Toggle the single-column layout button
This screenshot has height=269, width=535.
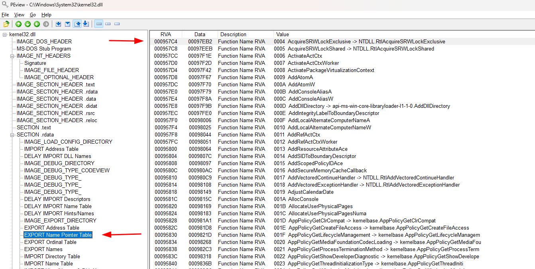click(x=116, y=24)
